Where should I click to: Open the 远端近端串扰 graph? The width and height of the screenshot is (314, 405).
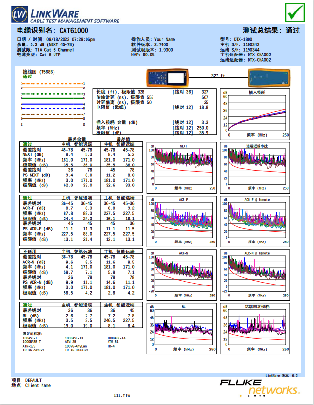[x=255, y=168]
